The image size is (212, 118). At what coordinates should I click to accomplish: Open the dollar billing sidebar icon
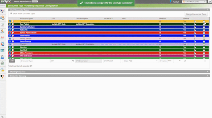pyautogui.click(x=2, y=44)
